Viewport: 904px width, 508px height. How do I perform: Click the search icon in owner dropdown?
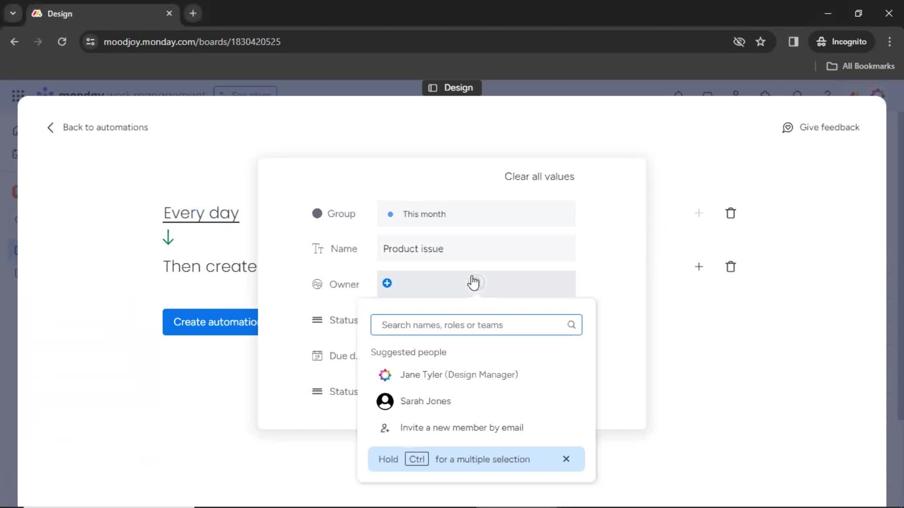click(571, 325)
